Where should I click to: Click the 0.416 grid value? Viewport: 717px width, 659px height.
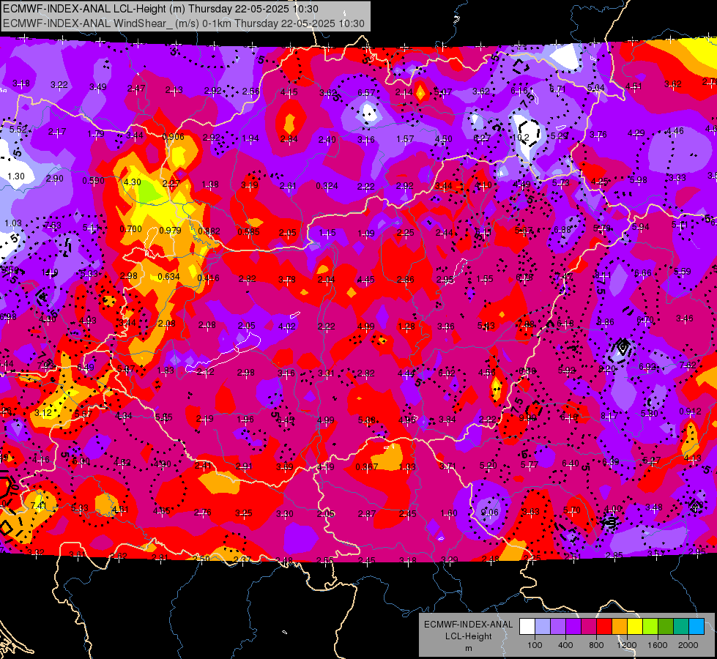pyautogui.click(x=208, y=278)
